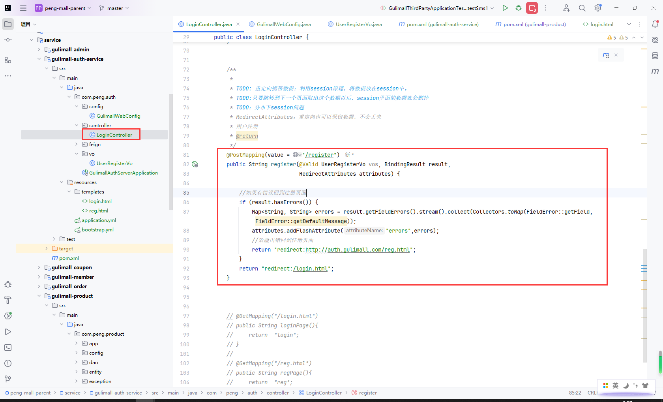Switch to login.html tab
663x402 pixels.
598,24
